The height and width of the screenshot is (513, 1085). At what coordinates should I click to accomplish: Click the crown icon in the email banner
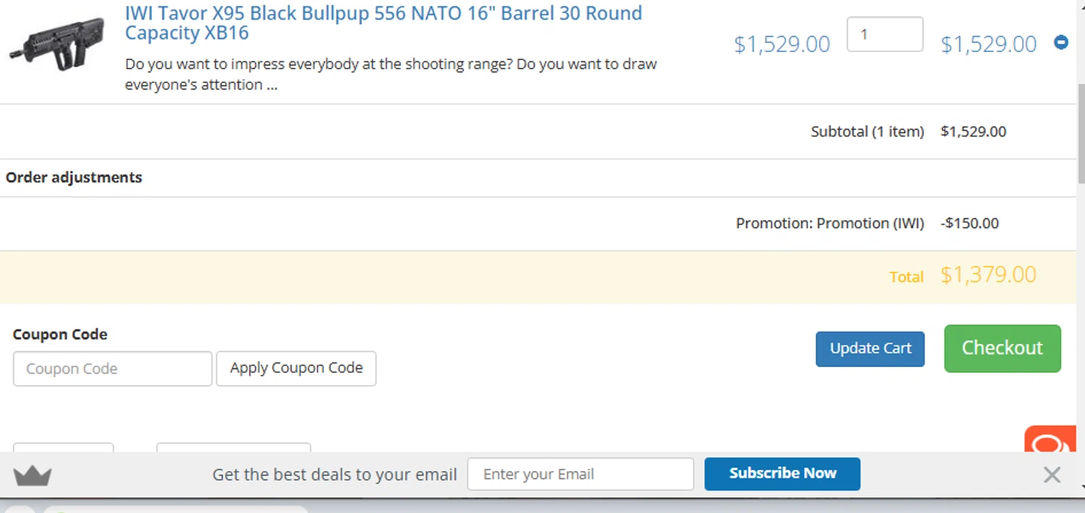coord(33,475)
